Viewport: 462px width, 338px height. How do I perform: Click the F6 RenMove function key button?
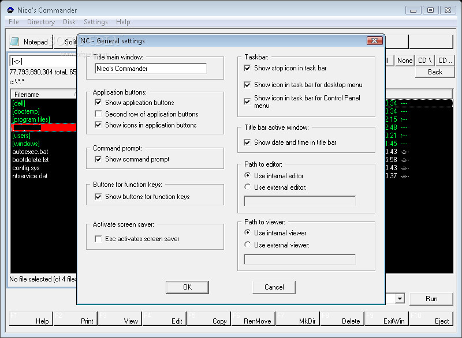pyautogui.click(x=254, y=318)
